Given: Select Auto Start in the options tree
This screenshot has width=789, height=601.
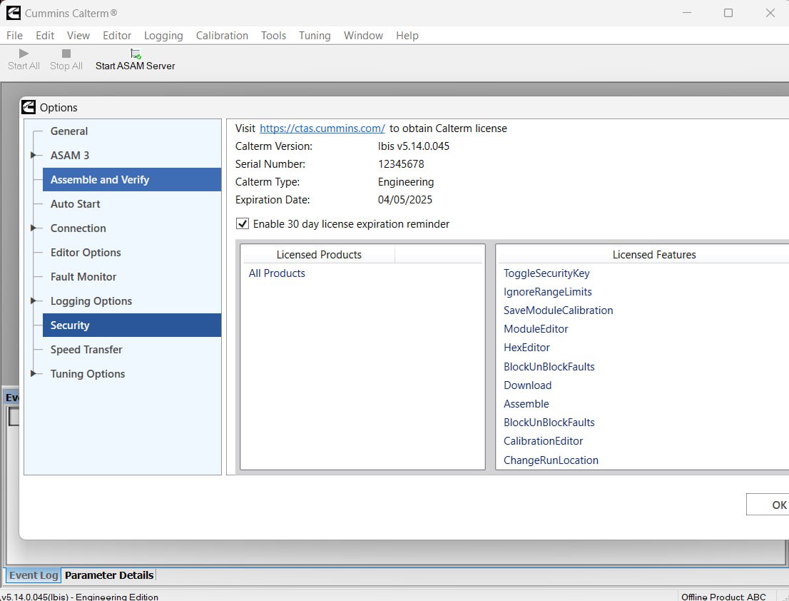Looking at the screenshot, I should pyautogui.click(x=75, y=204).
